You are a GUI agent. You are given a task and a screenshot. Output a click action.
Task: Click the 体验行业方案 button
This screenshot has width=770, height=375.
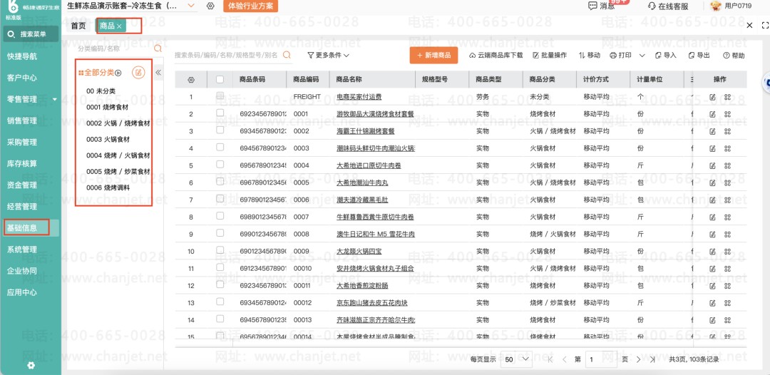pyautogui.click(x=250, y=6)
